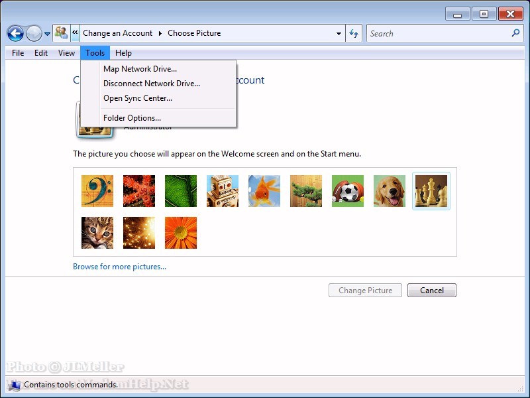
Task: Click the Change Picture button
Action: [366, 291]
